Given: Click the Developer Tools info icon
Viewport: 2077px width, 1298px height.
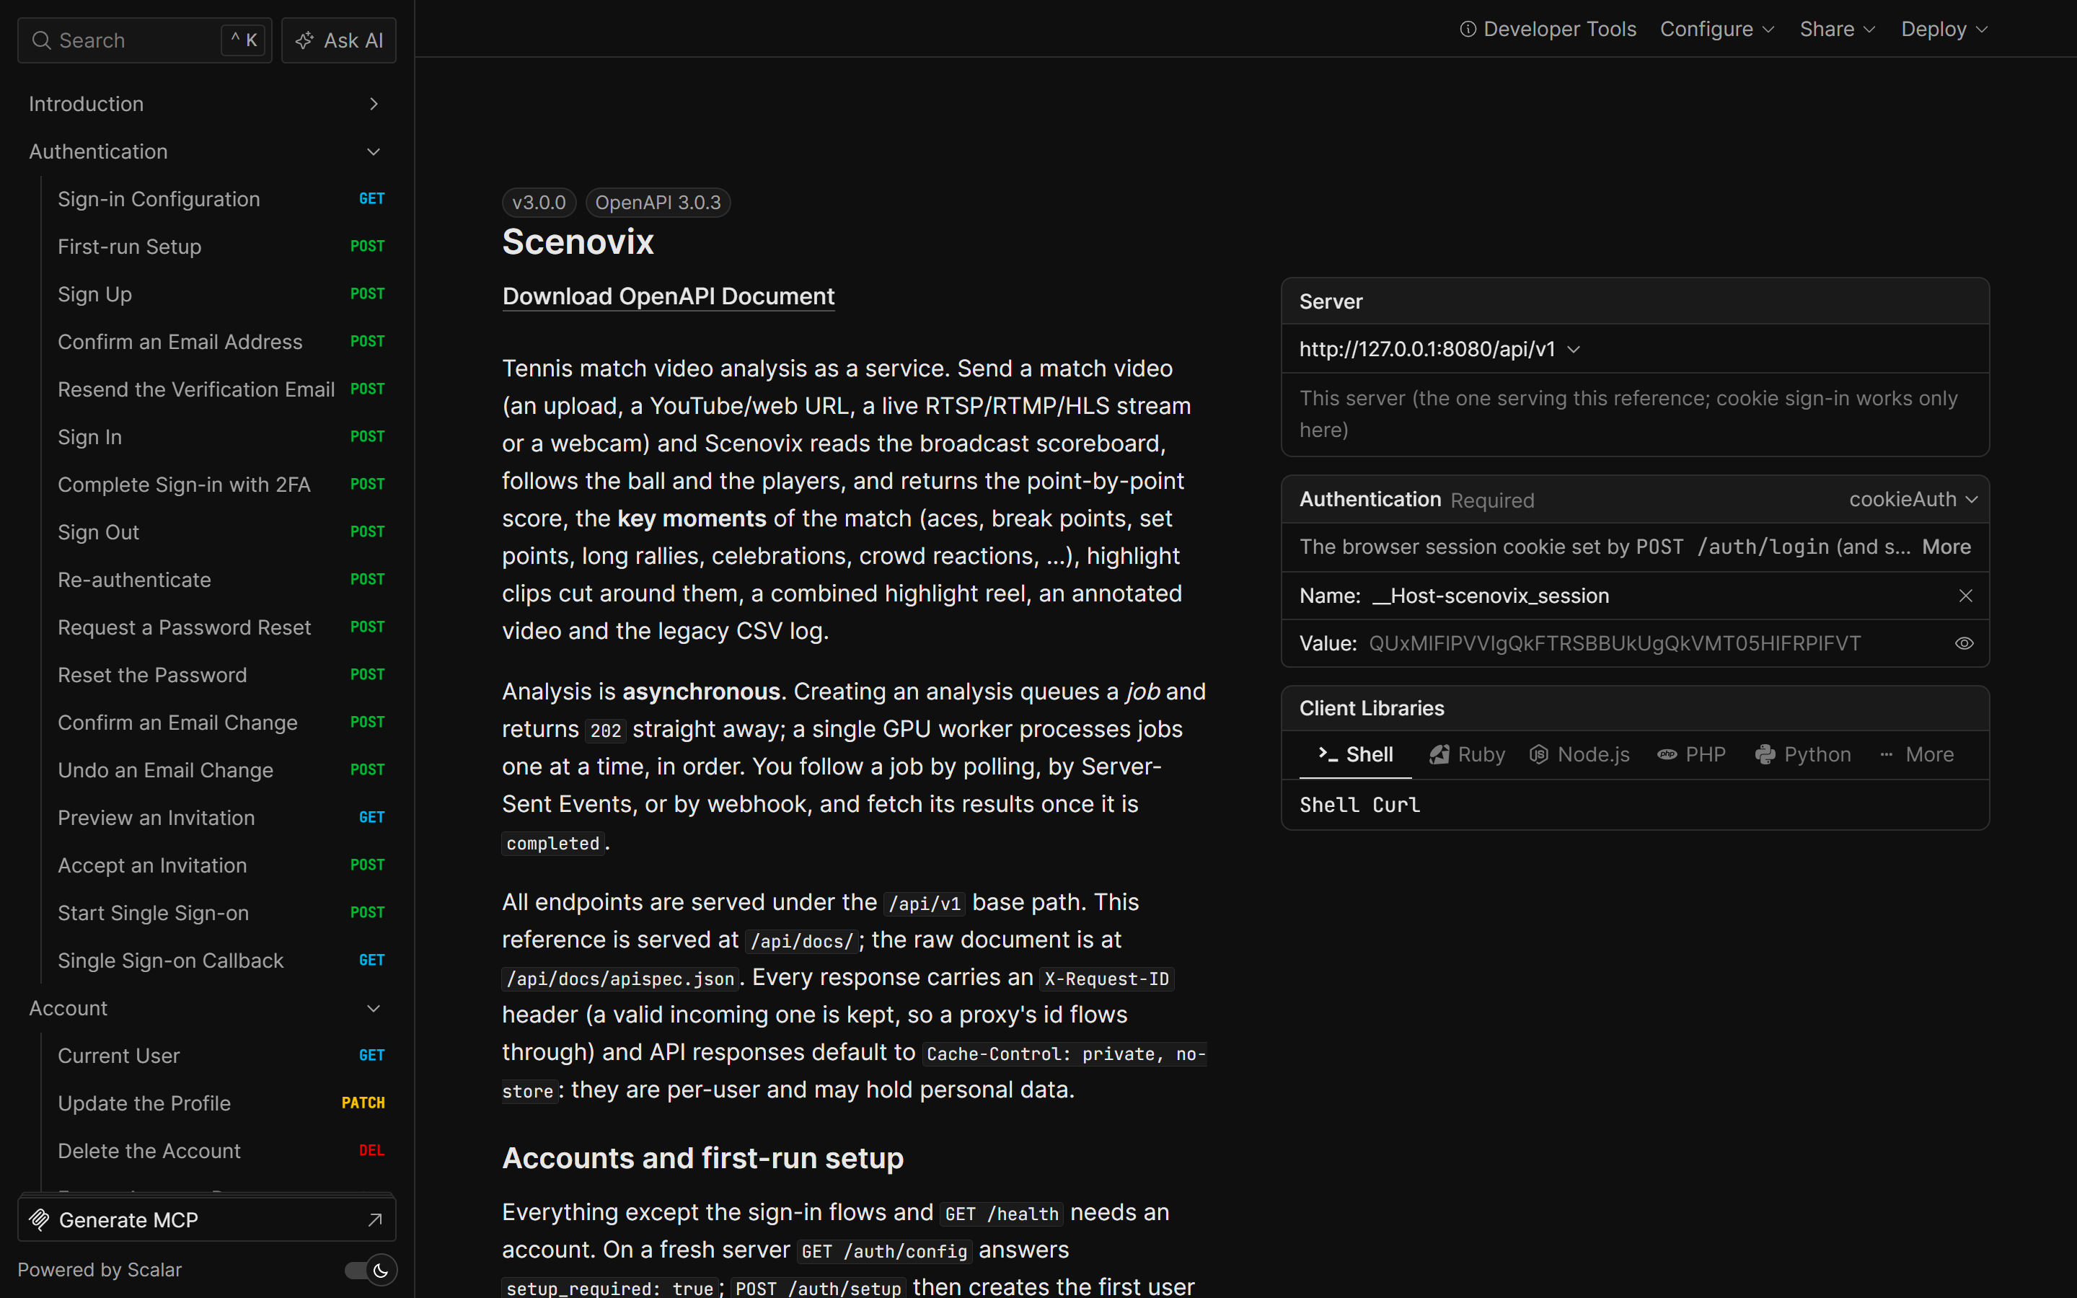Looking at the screenshot, I should [1468, 29].
